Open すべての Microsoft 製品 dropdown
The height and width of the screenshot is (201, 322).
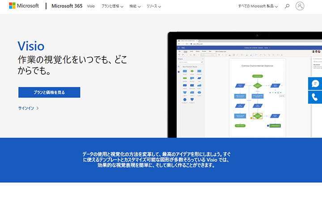[258, 6]
